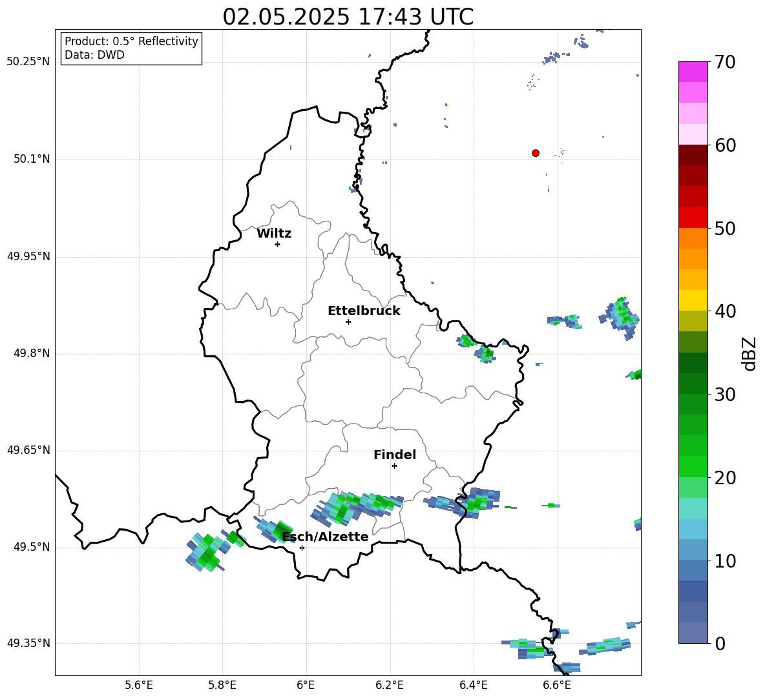Click the magenta top swatch of colorbar

click(693, 72)
